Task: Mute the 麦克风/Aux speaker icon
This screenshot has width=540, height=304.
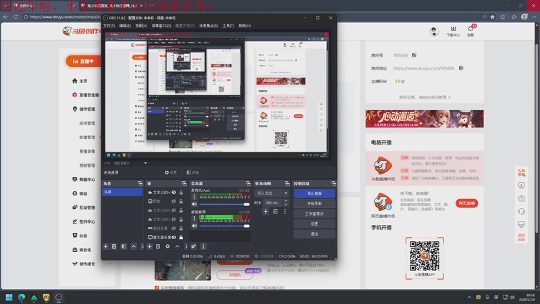Action: point(194,205)
